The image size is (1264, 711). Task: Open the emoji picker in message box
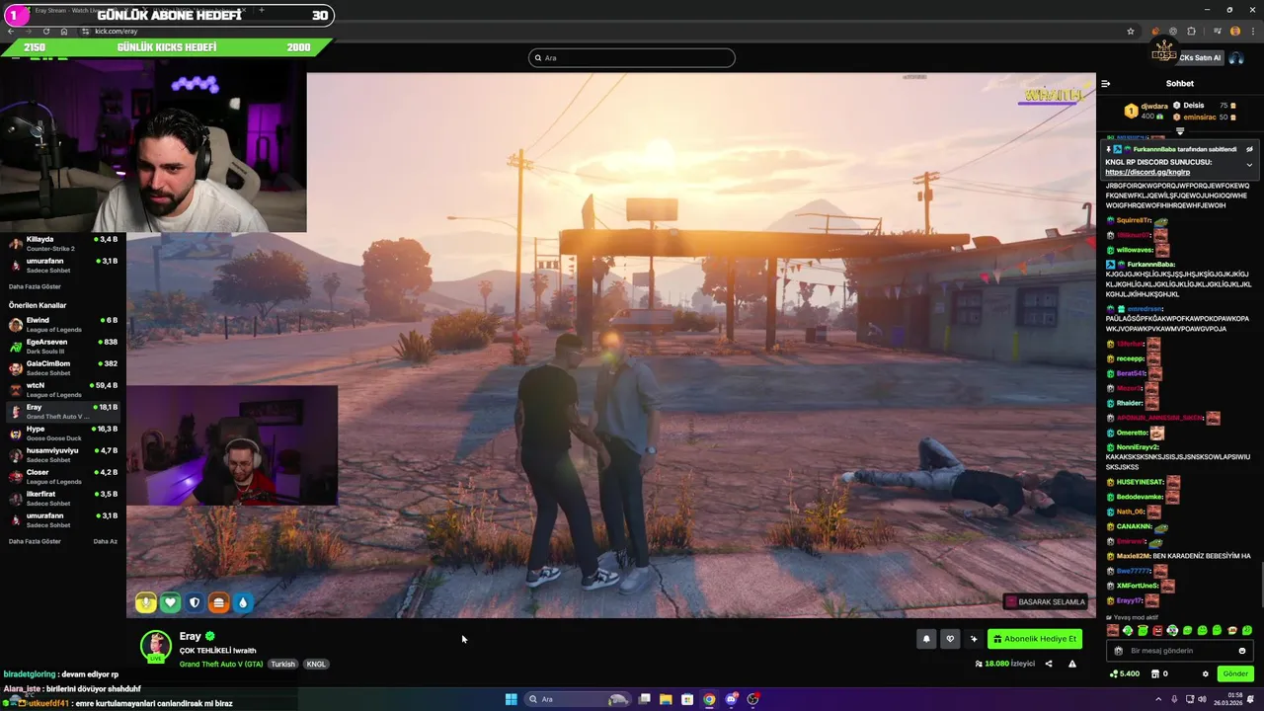click(x=1242, y=651)
